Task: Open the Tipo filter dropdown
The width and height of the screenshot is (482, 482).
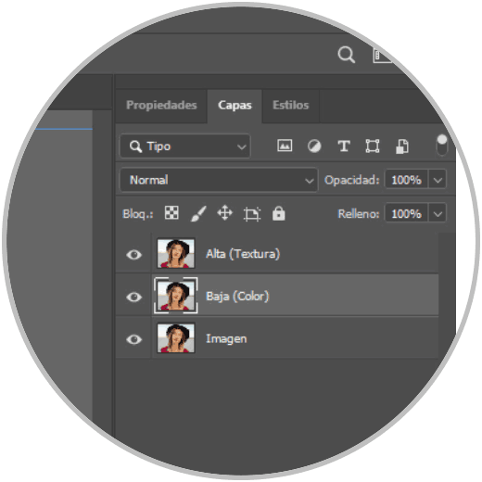Action: [185, 146]
